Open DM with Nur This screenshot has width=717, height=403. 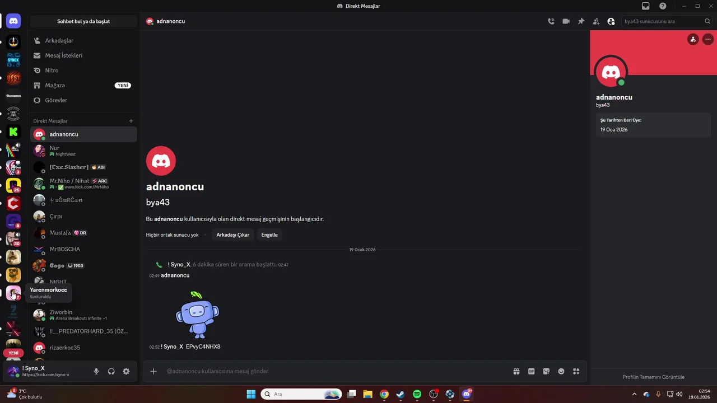click(x=83, y=151)
